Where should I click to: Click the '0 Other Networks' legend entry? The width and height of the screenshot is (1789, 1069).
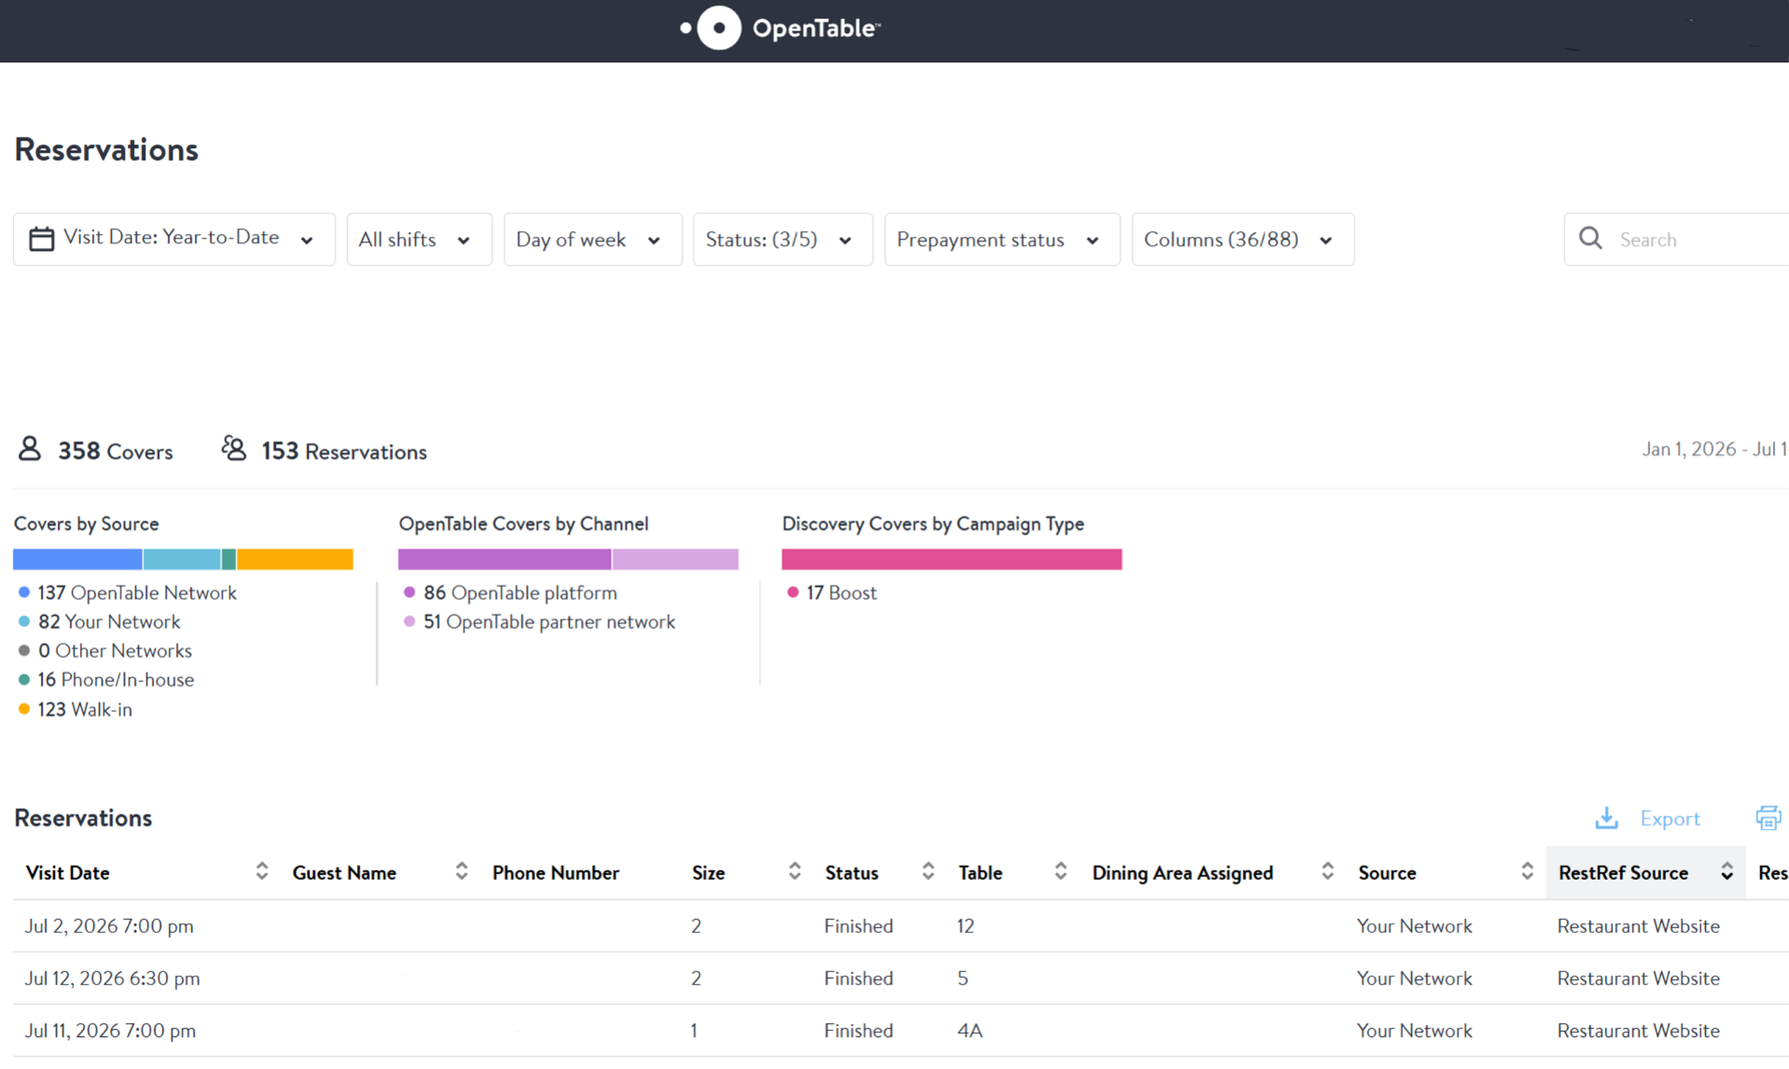tap(106, 650)
